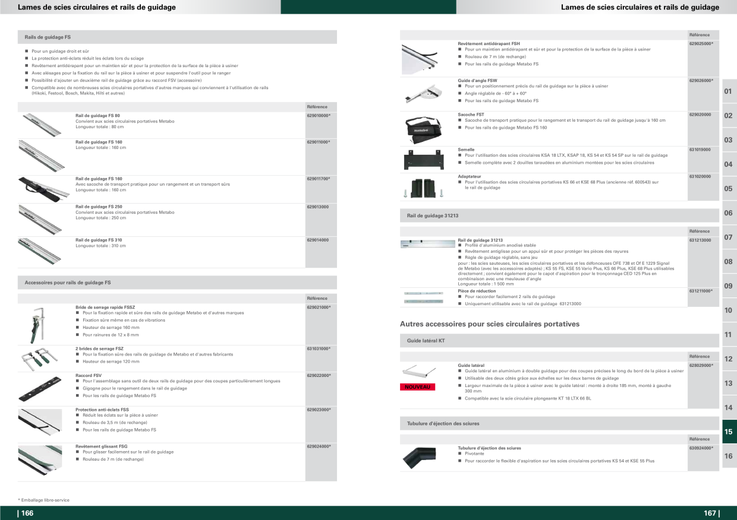
Task: Open the Revêtement glissant FSG image
Action: [x=40, y=459]
